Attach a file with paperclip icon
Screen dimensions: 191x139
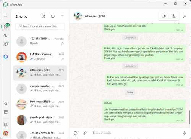(85, 133)
